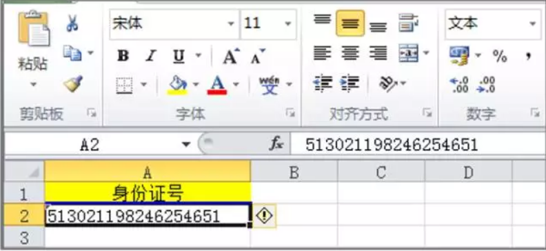Click the Format Painter brush icon

tap(73, 84)
